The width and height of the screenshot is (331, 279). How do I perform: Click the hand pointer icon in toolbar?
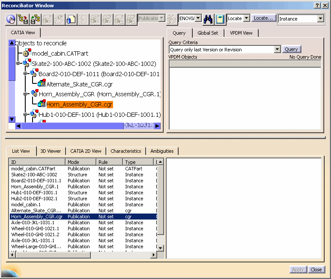(11, 19)
